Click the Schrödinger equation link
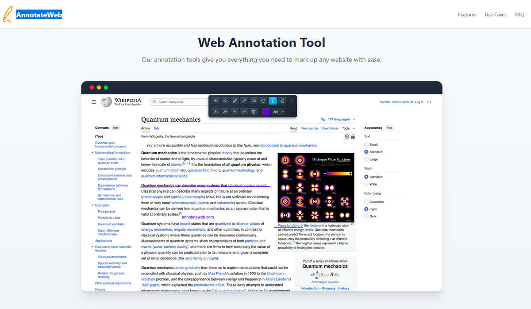The width and height of the screenshot is (531, 309). click(325, 282)
